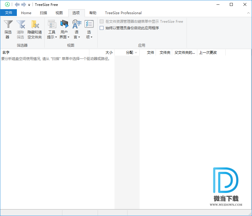Sort by the 名字 name column
Viewport: 252px width, 216px height.
[x=45, y=53]
